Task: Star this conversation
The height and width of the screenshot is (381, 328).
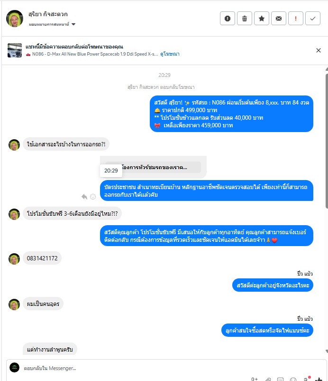Action: tap(262, 19)
